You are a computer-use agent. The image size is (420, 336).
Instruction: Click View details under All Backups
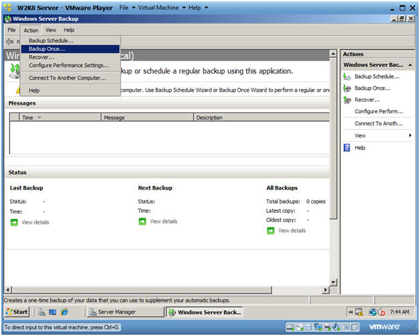tap(292, 231)
